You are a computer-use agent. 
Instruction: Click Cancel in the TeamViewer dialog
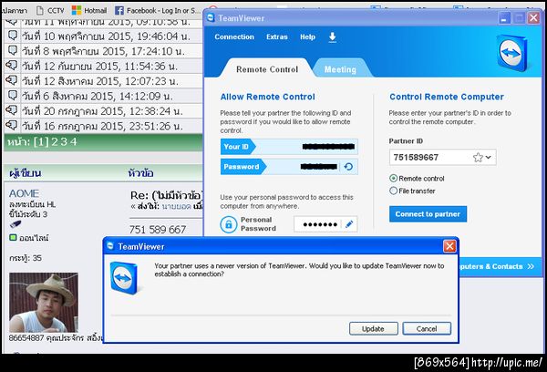click(x=427, y=329)
